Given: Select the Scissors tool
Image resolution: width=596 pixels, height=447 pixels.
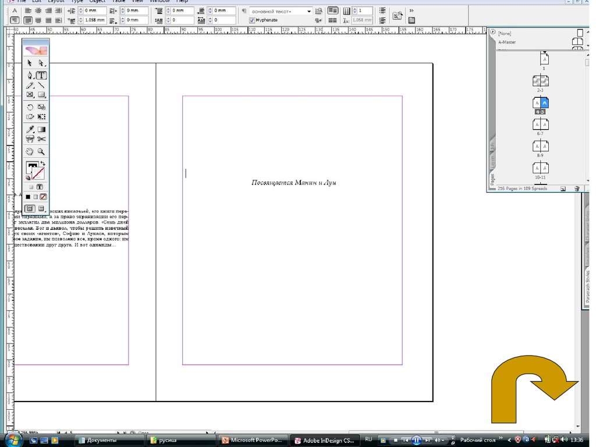Looking at the screenshot, I should pos(41,139).
